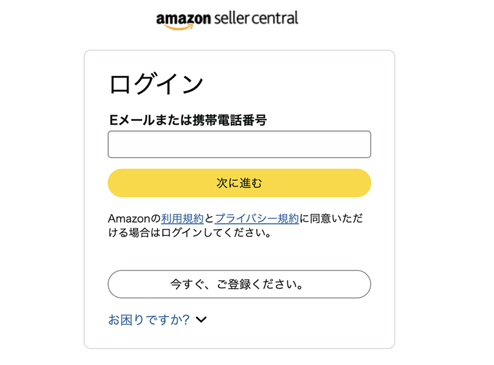Focus the Eメールまたは携帯電話番号 input field
Screen dimensions: 494x365
click(x=240, y=144)
